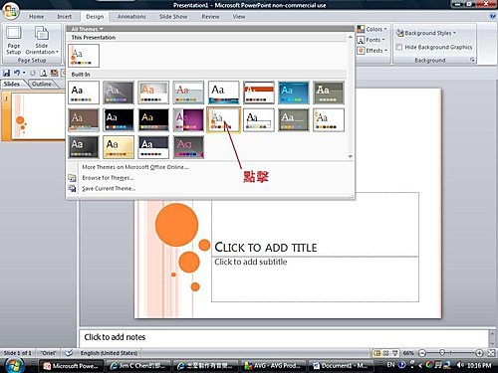
Task: Switch to Slide Sorter view
Action: pos(385,353)
